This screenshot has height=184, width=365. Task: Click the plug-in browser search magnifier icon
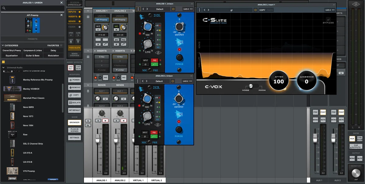(4, 8)
